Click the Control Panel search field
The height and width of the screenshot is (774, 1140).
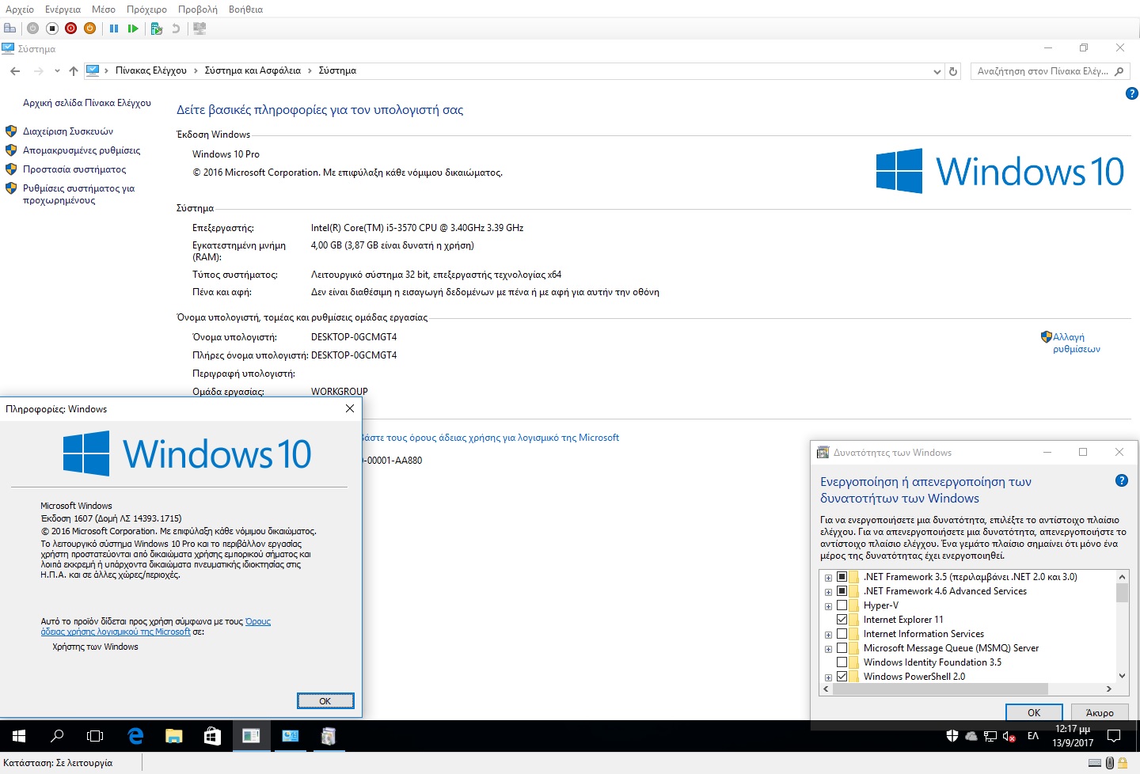(x=1049, y=71)
